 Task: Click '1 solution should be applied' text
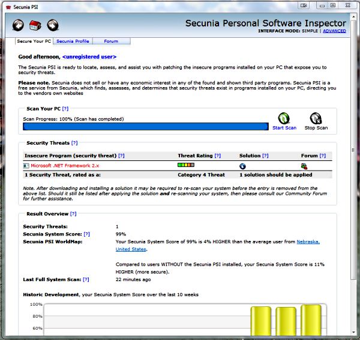tap(276, 175)
